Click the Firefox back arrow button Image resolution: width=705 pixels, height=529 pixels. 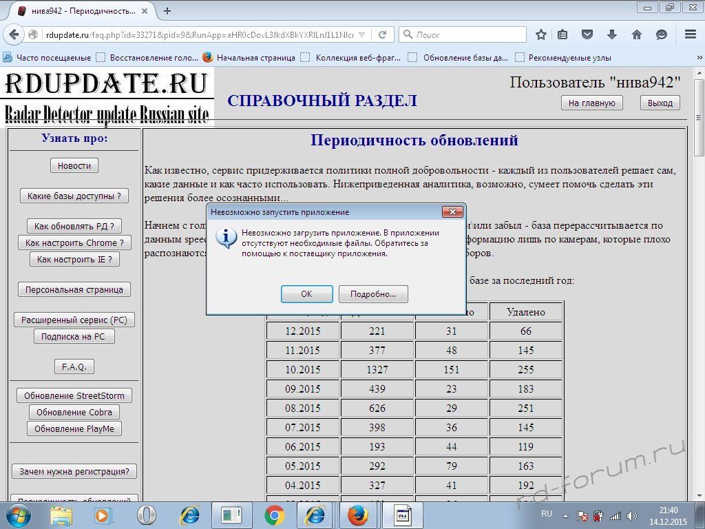[x=14, y=34]
